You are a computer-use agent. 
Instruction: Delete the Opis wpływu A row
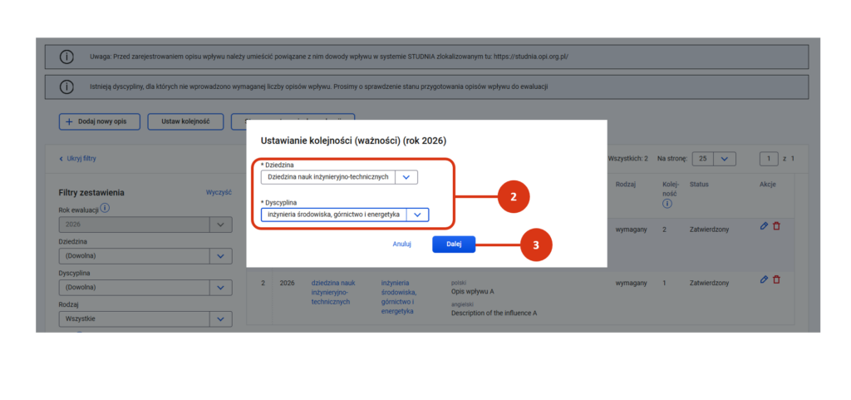point(777,279)
